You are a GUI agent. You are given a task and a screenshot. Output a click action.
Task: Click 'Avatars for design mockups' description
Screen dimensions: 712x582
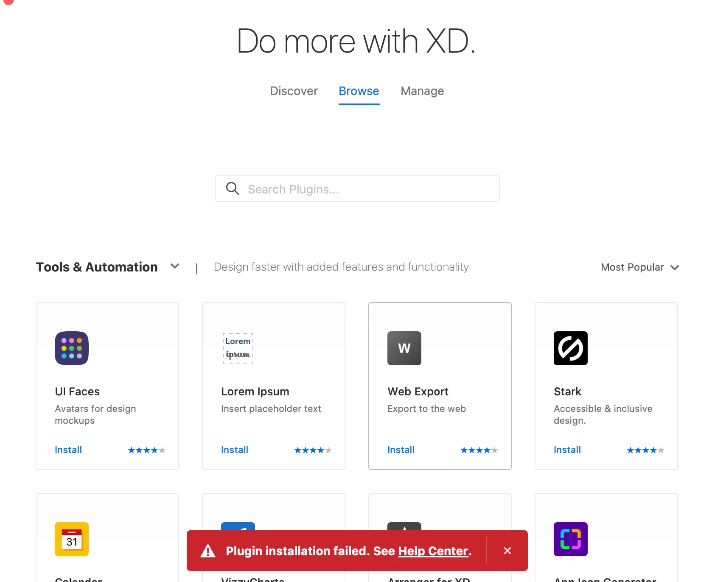tap(95, 414)
